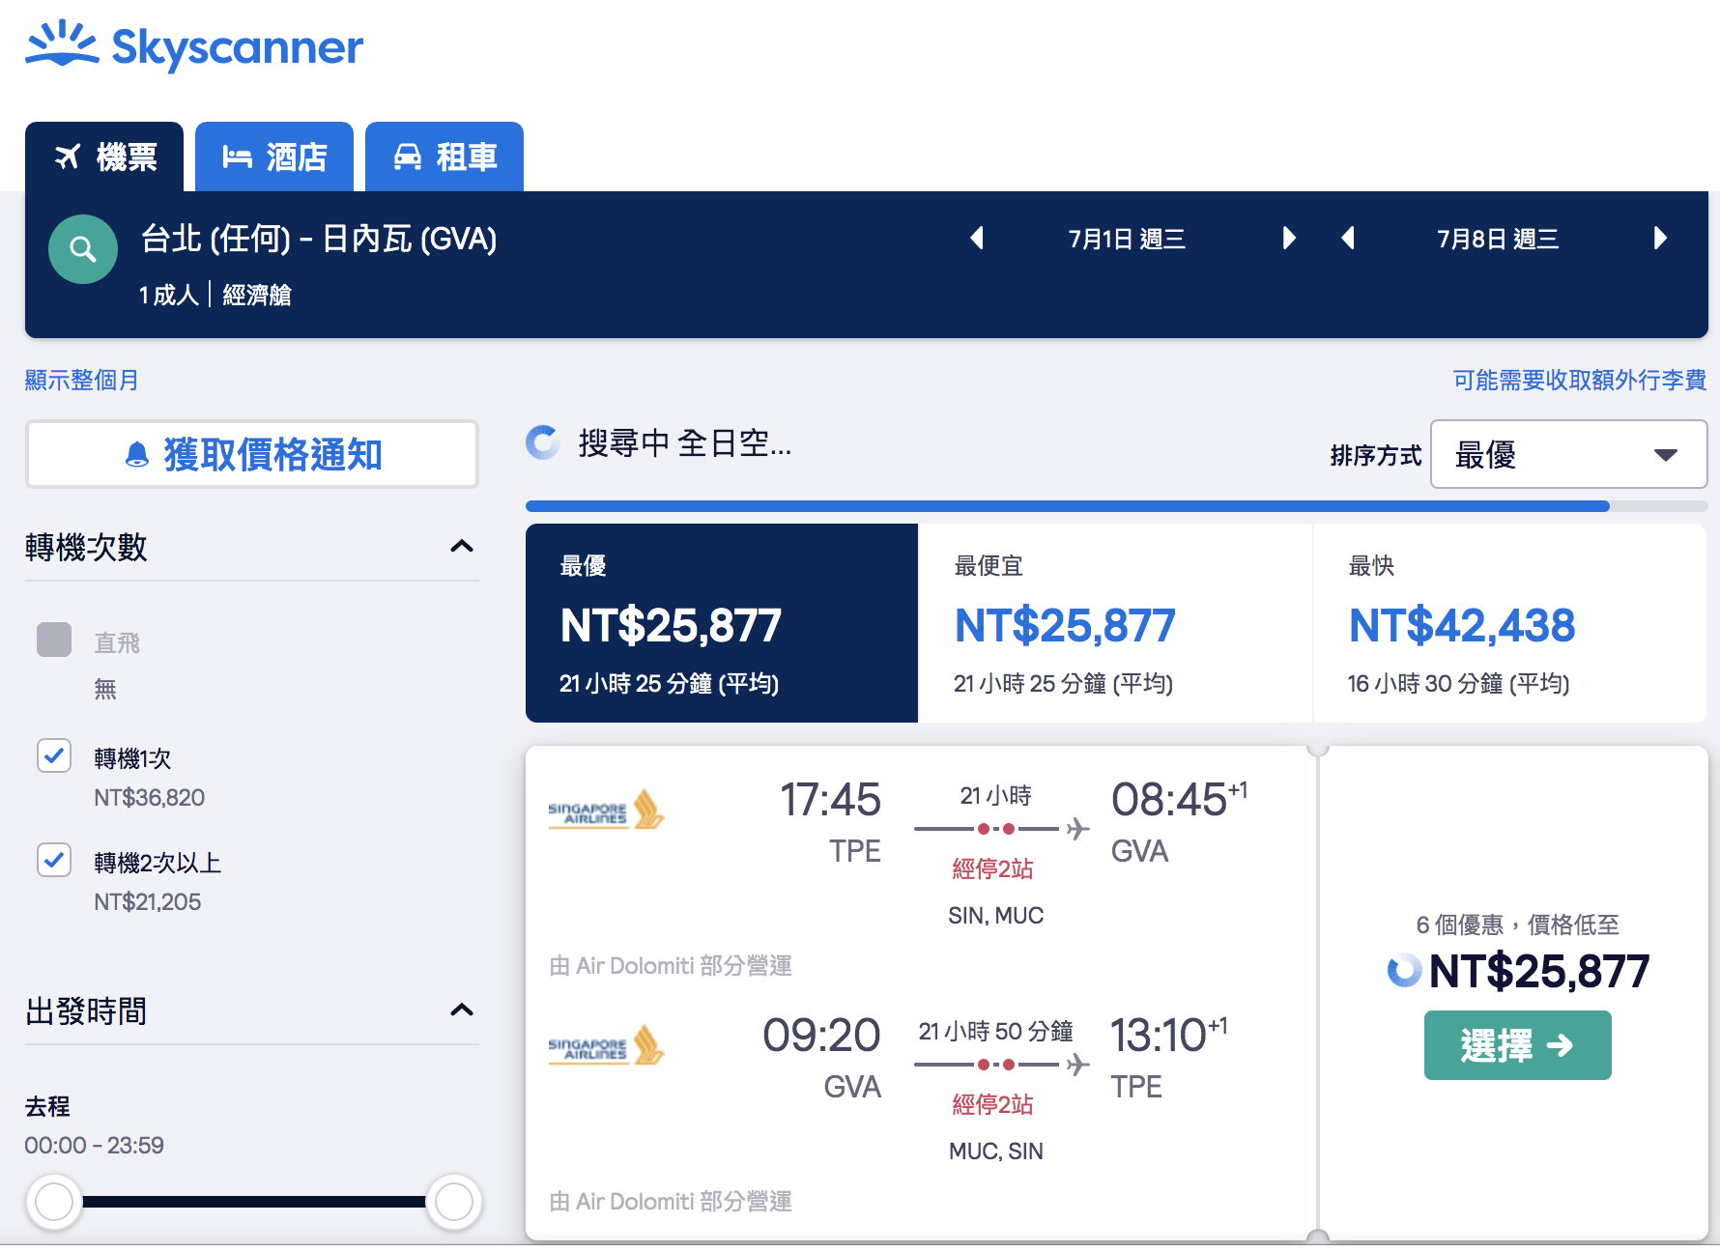1720x1252 pixels.
Task: Click the 6 個優惠，價格低至 deals text
Action: [x=1517, y=925]
